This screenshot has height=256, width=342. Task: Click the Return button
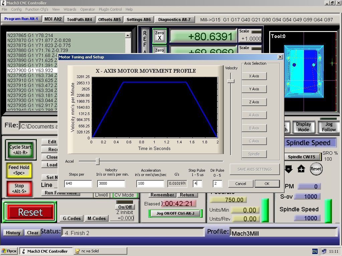(187, 195)
